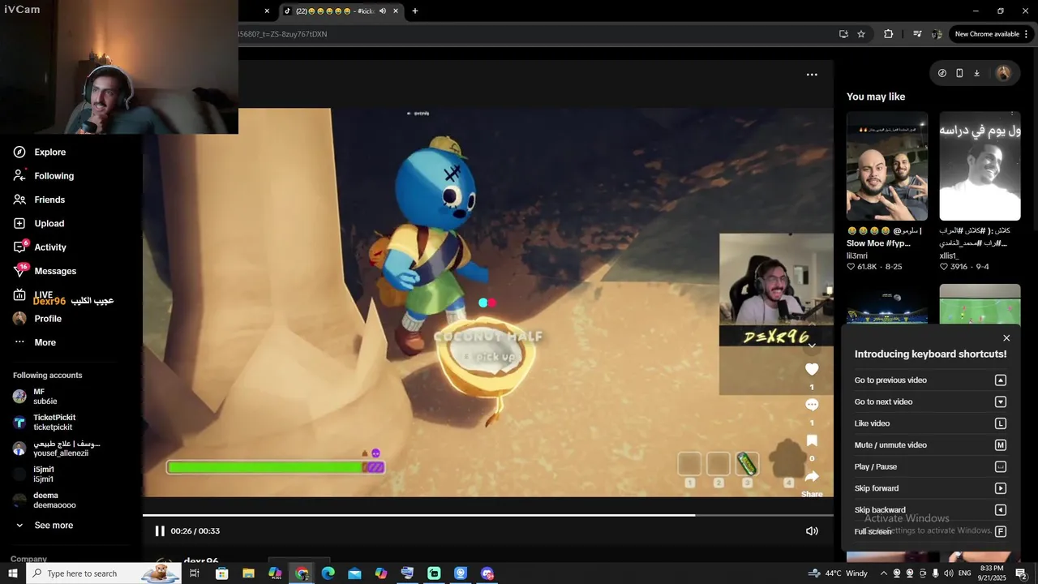
Task: Seek on the video progress bar
Action: tap(488, 515)
